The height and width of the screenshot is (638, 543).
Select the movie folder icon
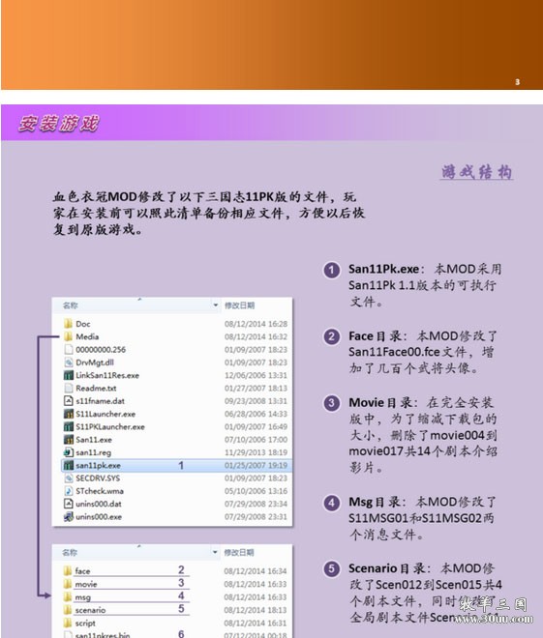[x=68, y=584]
